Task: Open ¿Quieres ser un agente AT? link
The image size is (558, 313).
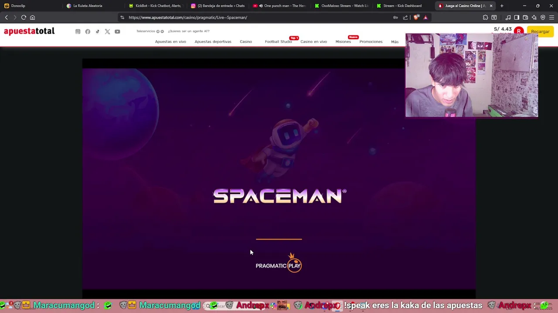Action: [189, 31]
